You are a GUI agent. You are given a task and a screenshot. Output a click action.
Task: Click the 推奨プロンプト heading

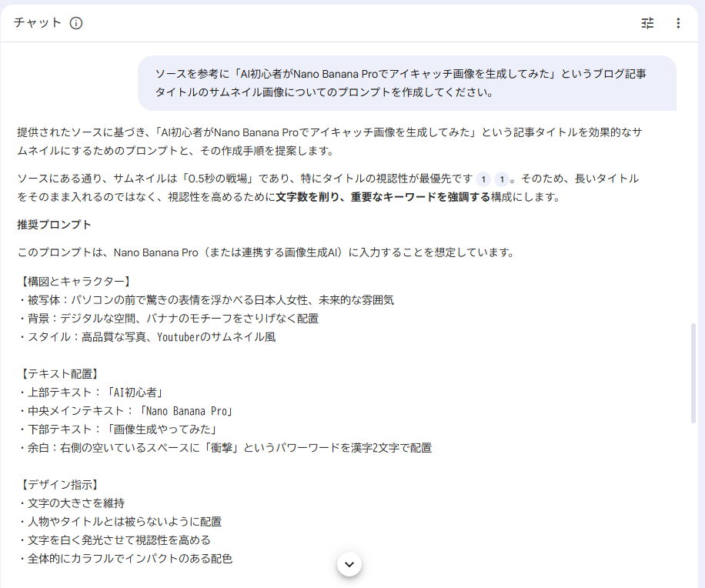click(x=54, y=225)
